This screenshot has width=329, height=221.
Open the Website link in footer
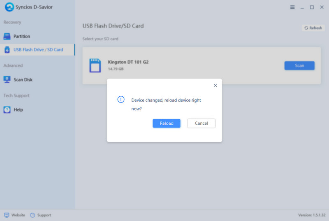click(x=18, y=215)
